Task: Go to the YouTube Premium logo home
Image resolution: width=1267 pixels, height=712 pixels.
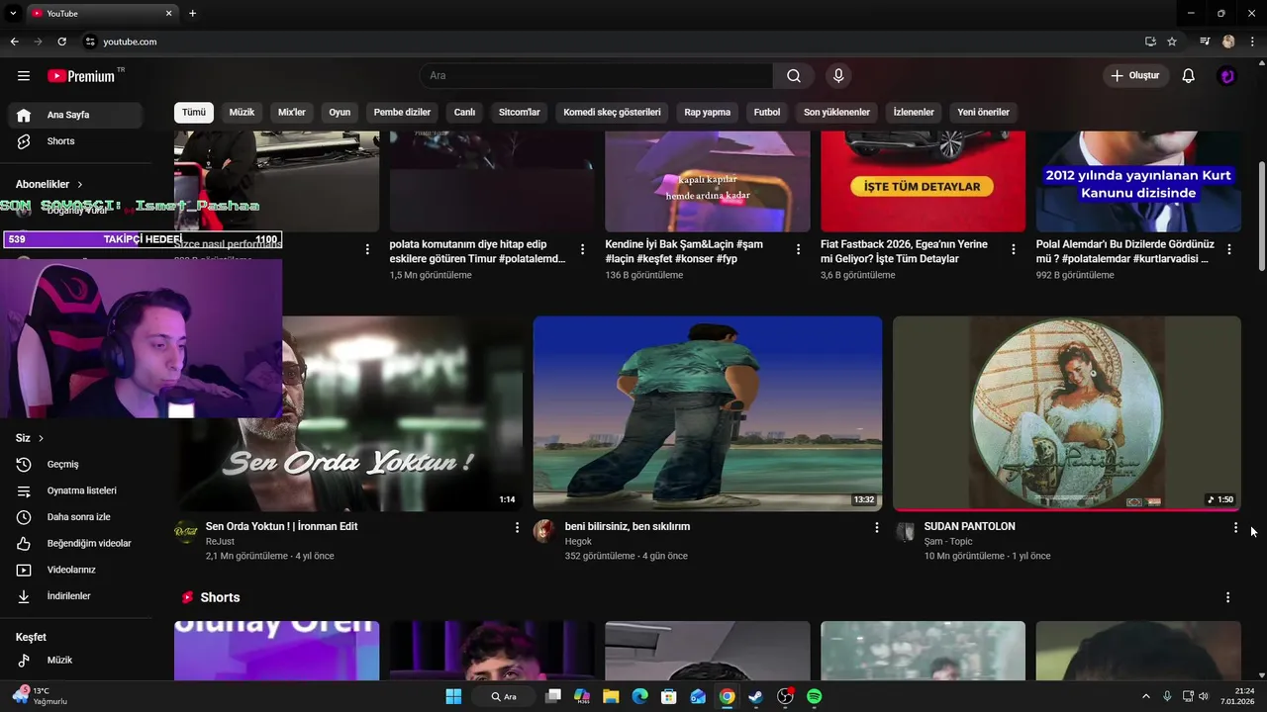Action: [82, 76]
